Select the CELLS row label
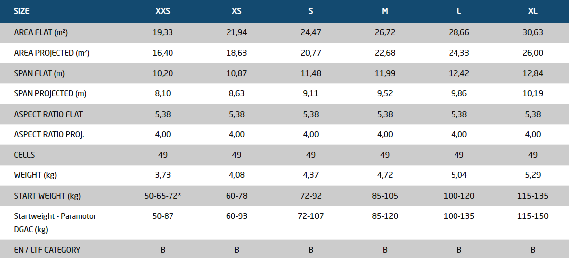Image resolution: width=569 pixels, height=258 pixels. click(25, 155)
